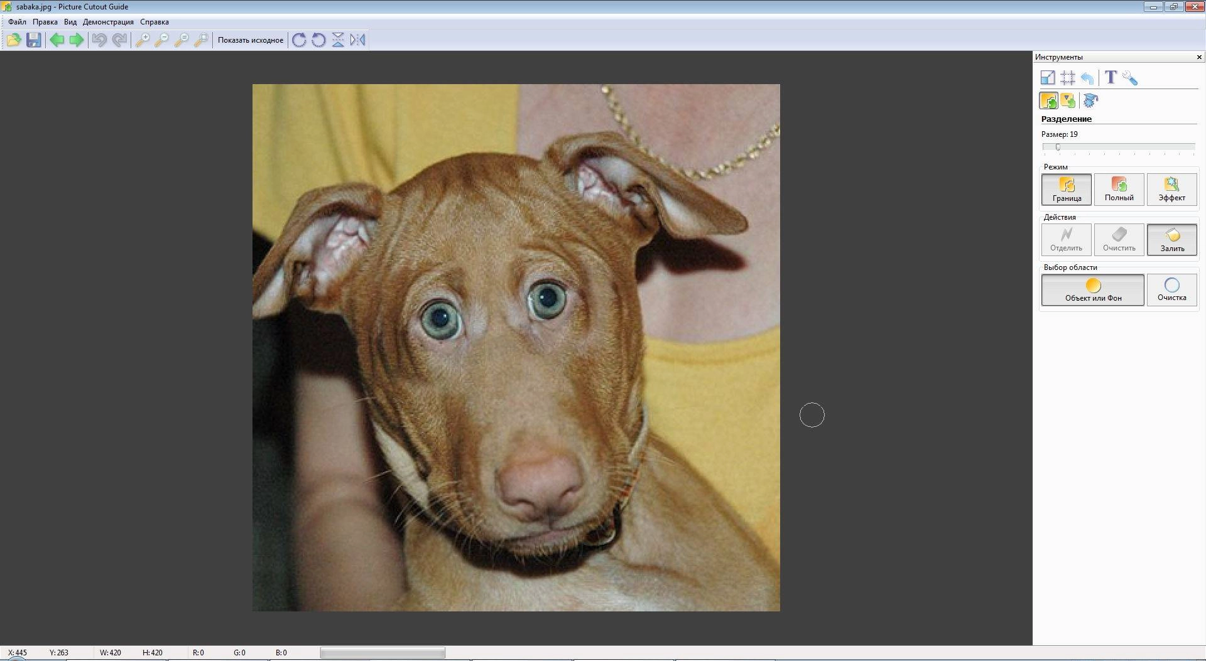Select the resize image tool icon
The height and width of the screenshot is (661, 1206).
pos(1048,78)
